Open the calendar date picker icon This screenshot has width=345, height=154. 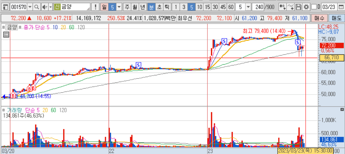(341, 7)
